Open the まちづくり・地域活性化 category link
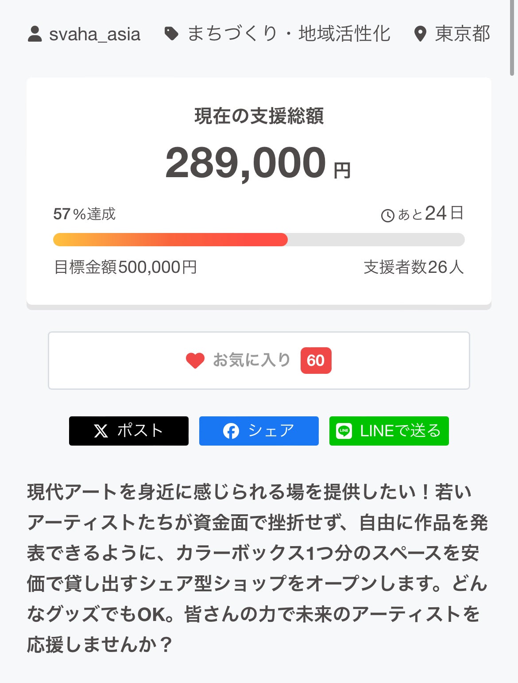Viewport: 518px width, 683px height. (289, 34)
